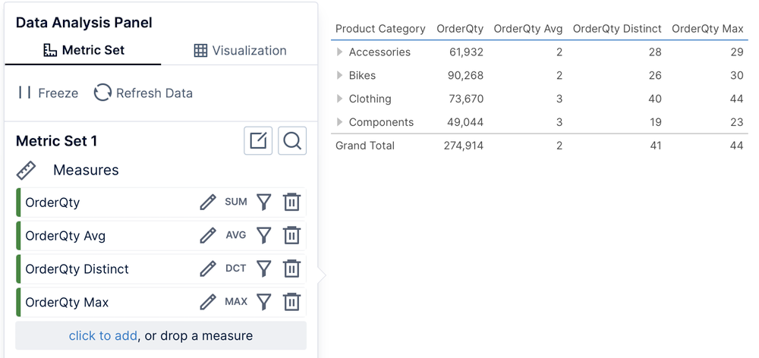759x358 pixels.
Task: Delete the OrderQty Distinct measure
Action: coord(291,269)
